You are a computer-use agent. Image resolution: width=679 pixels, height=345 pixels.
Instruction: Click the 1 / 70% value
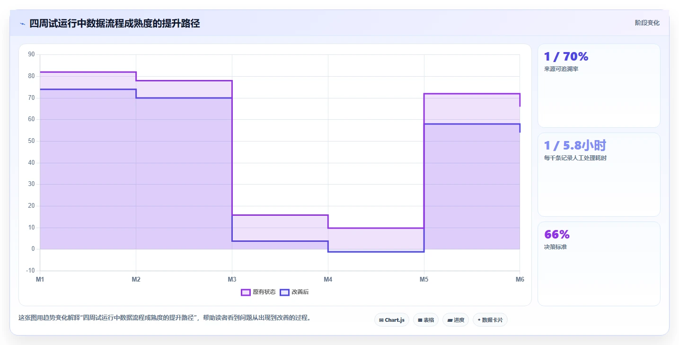tap(566, 57)
